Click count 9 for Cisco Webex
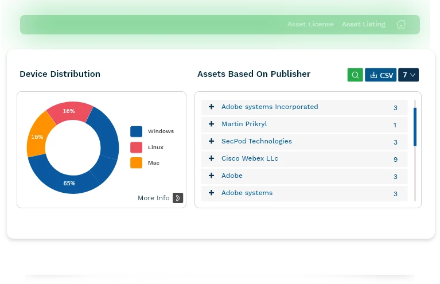 pyautogui.click(x=395, y=159)
